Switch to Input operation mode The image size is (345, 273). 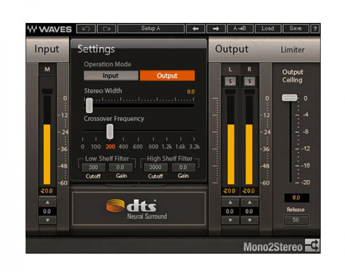click(111, 76)
